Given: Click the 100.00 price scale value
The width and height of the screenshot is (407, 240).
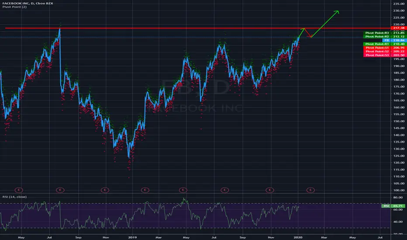Looking at the screenshot, I should pos(398,190).
